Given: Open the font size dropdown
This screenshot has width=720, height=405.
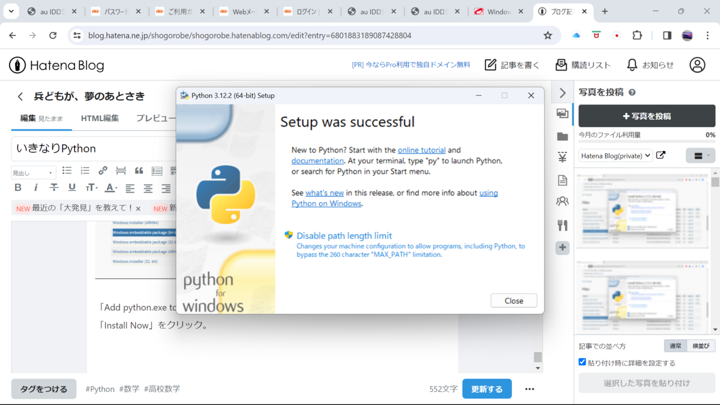Looking at the screenshot, I should (91, 188).
